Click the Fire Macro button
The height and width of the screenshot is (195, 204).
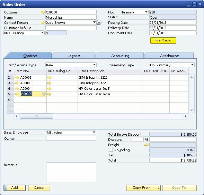[163, 40]
